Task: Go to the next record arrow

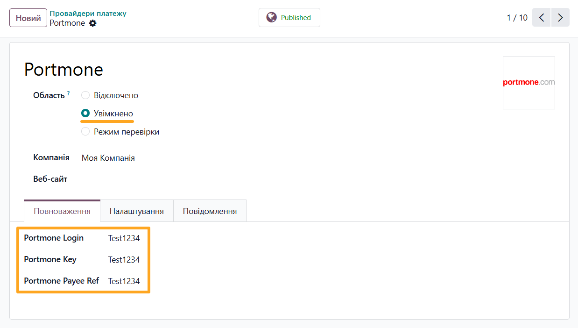Action: (x=560, y=18)
